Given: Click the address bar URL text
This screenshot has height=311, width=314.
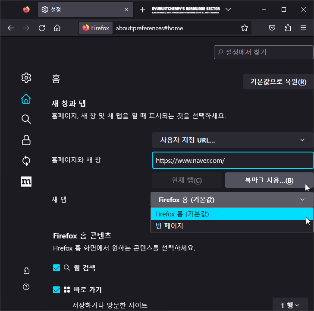Looking at the screenshot, I should pyautogui.click(x=149, y=28).
